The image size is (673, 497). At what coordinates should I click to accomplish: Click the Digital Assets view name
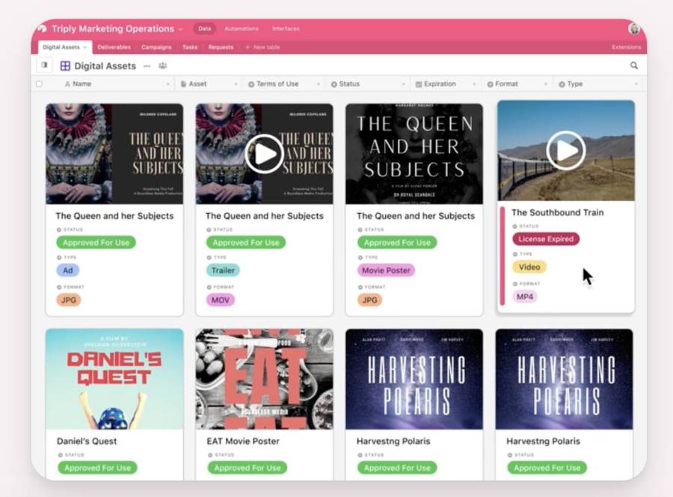tap(105, 66)
